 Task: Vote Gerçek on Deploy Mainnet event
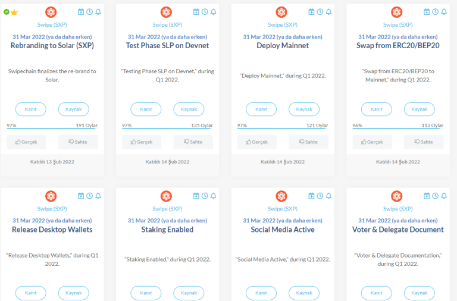click(x=257, y=142)
